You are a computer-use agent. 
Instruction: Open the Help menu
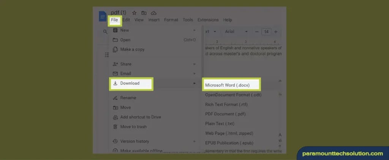click(x=228, y=20)
